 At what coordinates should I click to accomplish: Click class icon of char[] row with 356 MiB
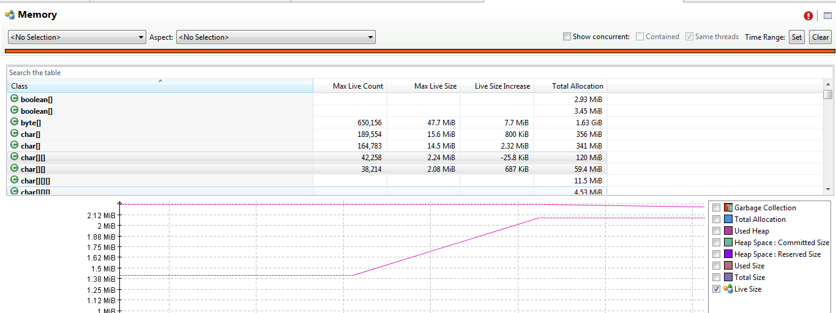[14, 133]
